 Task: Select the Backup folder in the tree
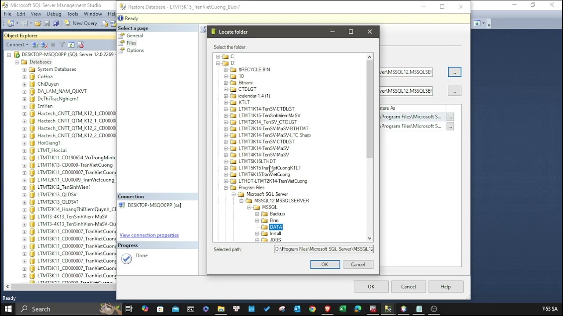(277, 214)
